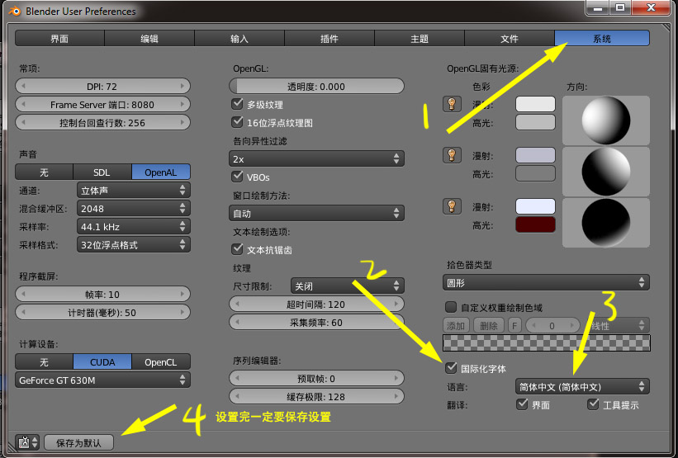The width and height of the screenshot is (678, 458).
Task: Click the 控制台回查行数 256 field
Action: coord(103,122)
